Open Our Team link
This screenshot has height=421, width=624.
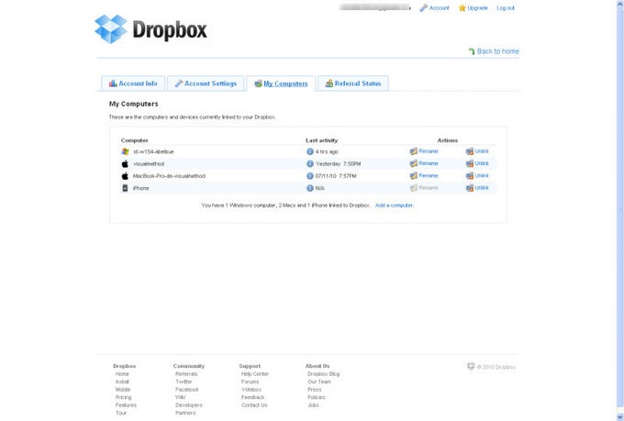click(319, 382)
